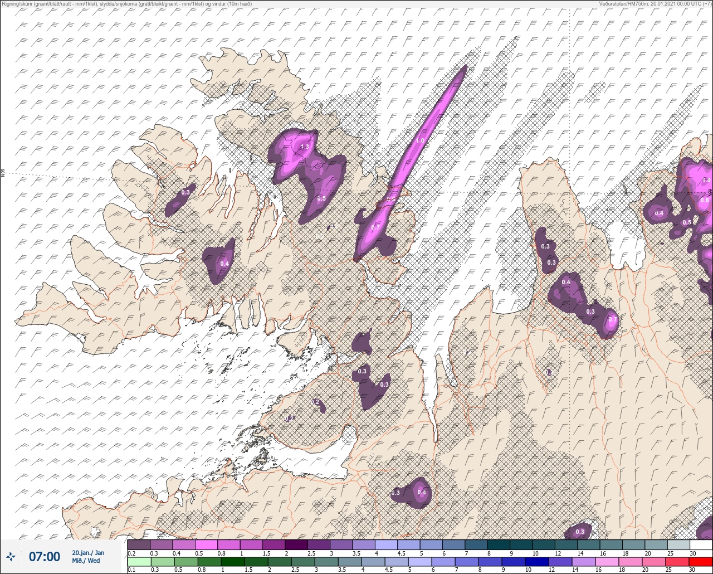
Task: Select light lavender upper-row swatch labeled 4
Action: click(x=386, y=544)
